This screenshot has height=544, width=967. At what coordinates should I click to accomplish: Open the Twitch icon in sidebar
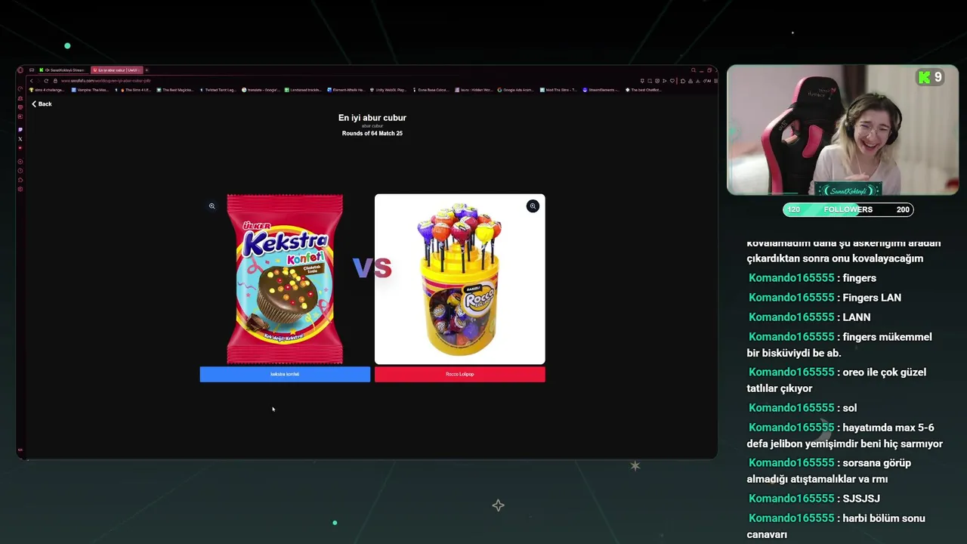click(x=20, y=129)
